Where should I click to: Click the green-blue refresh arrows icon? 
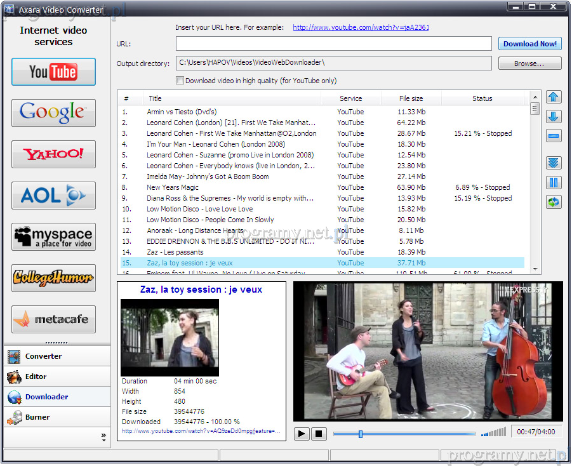click(x=554, y=202)
